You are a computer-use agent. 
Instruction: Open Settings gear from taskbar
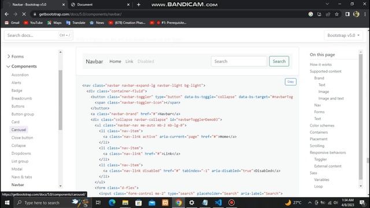(191, 203)
